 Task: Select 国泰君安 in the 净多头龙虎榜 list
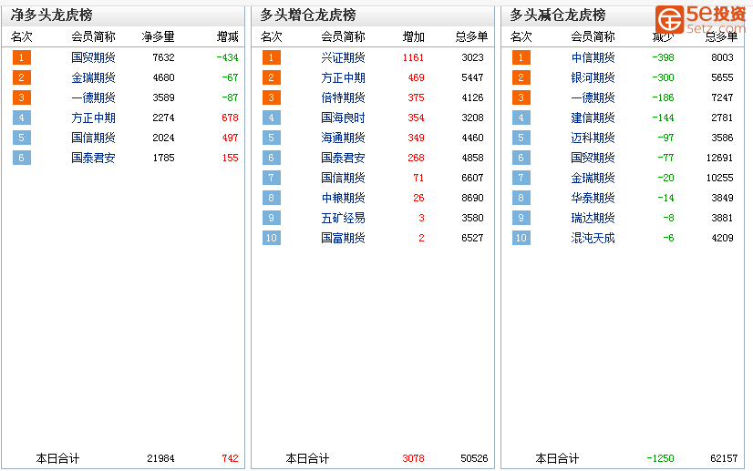coord(93,158)
